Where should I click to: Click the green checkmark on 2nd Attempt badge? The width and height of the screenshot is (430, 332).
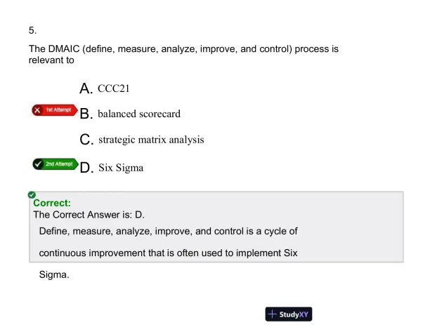click(x=38, y=164)
